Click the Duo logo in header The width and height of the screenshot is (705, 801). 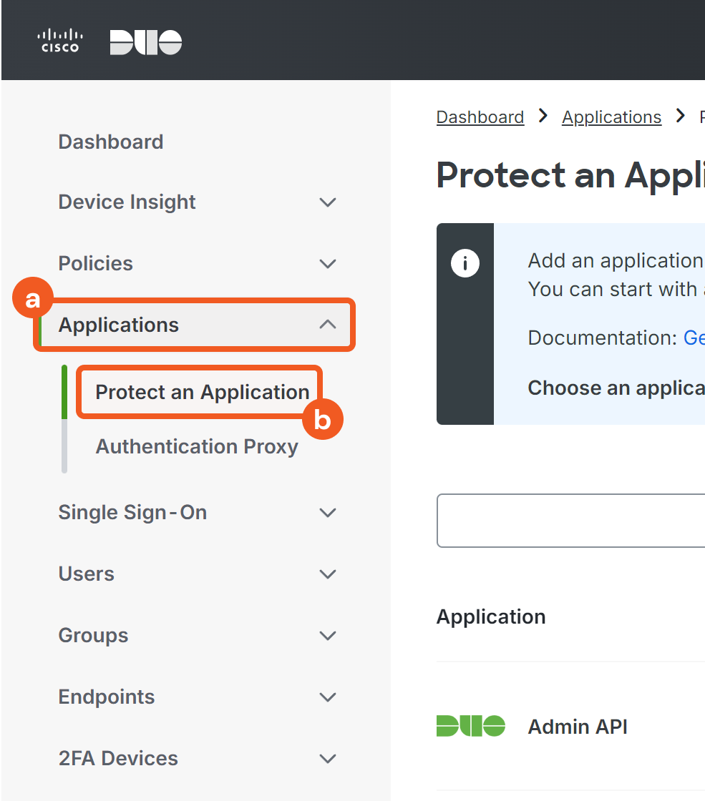[x=146, y=42]
